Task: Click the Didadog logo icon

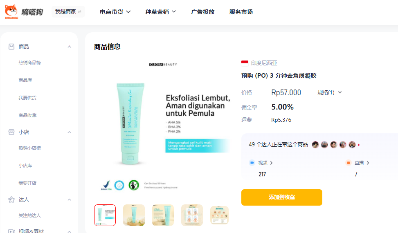Action: tap(11, 12)
